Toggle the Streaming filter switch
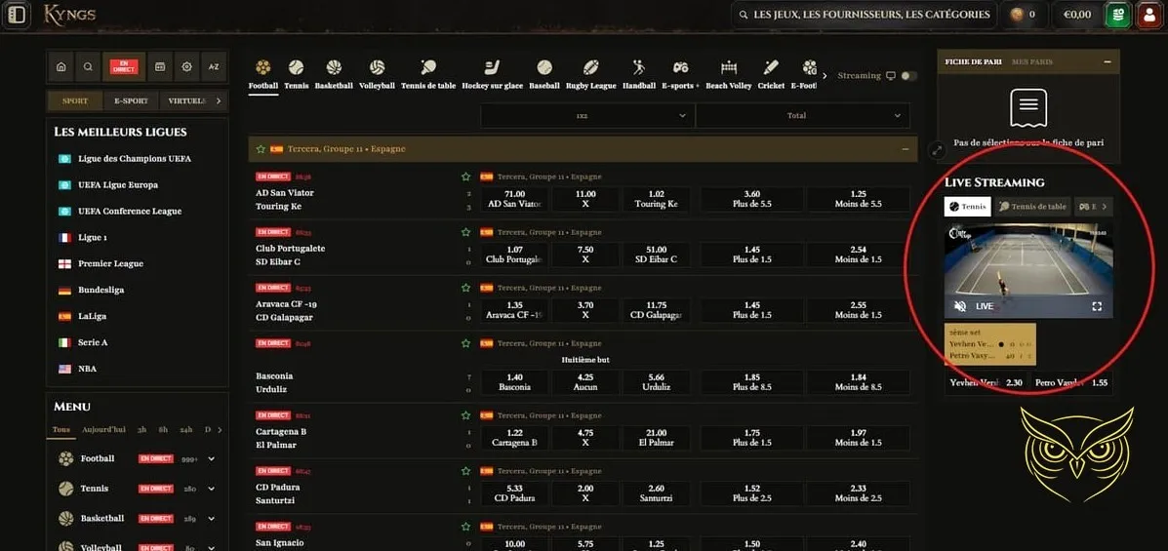The image size is (1168, 551). click(x=908, y=76)
